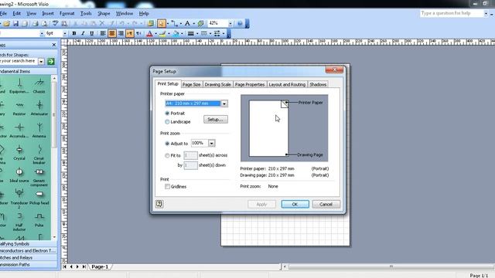Run shape search with green arrow

point(51,62)
